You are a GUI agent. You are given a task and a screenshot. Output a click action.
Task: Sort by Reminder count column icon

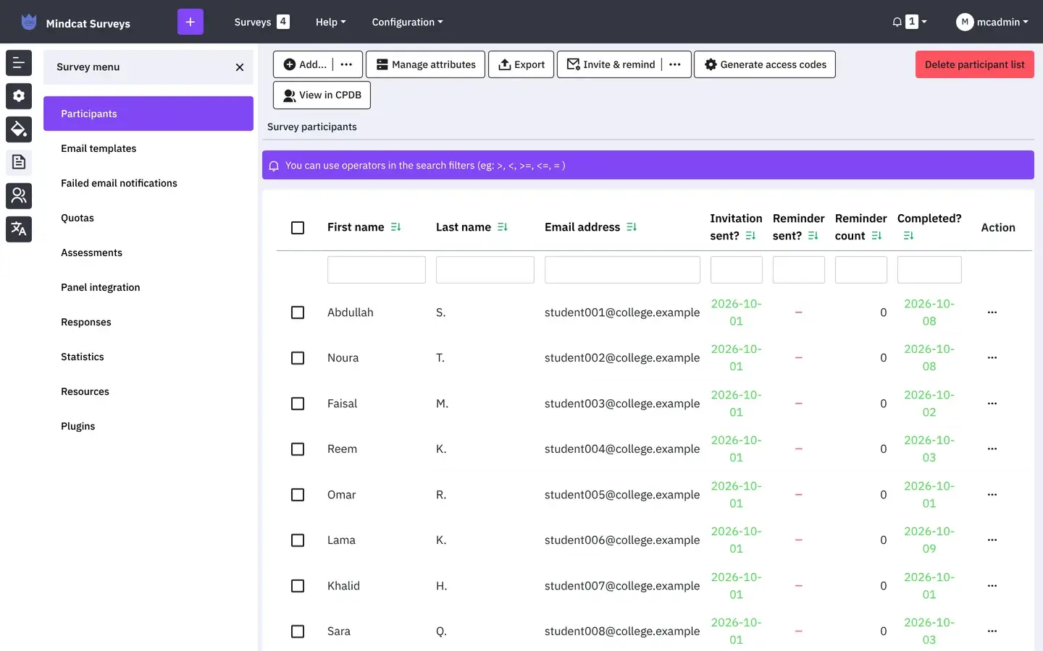[876, 236]
